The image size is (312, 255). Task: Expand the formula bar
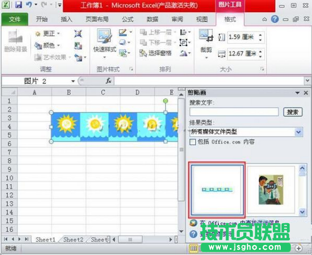[x=308, y=80]
